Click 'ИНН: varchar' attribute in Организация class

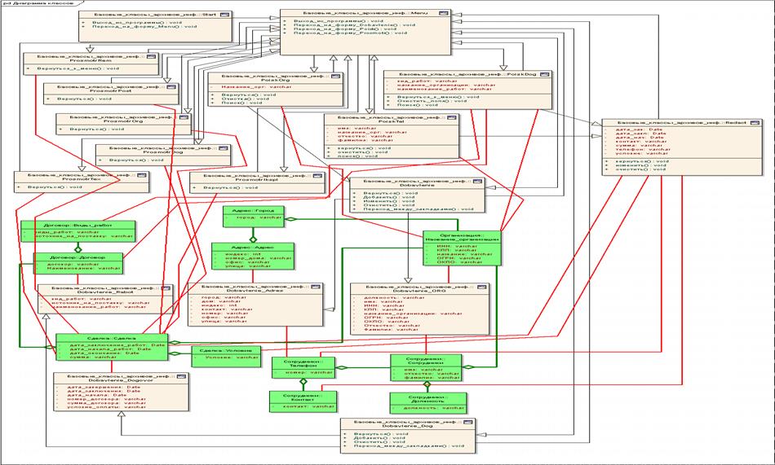tap(457, 246)
